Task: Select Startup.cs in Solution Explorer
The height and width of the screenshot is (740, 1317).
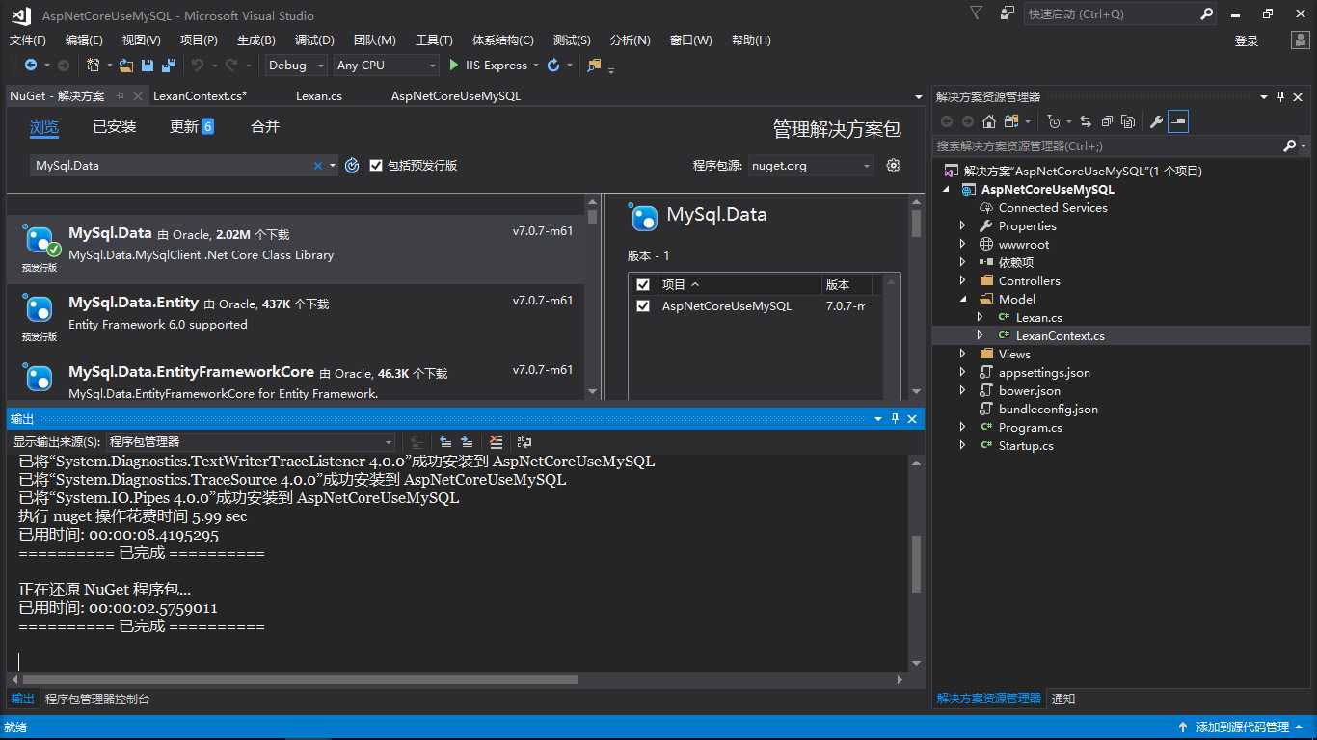Action: pos(1026,446)
